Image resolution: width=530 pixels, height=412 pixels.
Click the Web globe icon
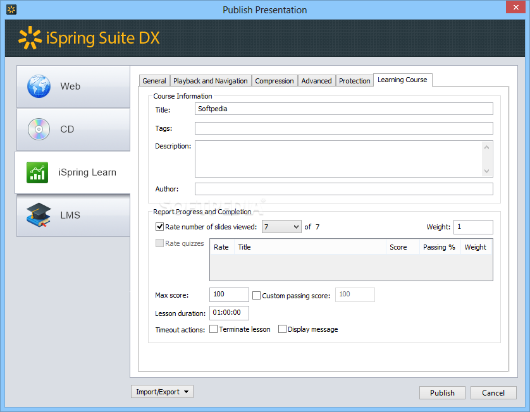(x=39, y=87)
